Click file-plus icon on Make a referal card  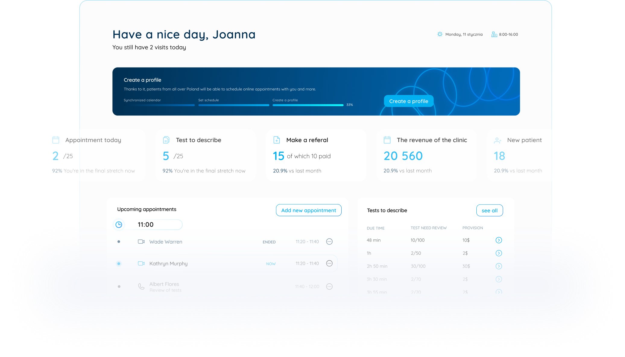pyautogui.click(x=276, y=140)
